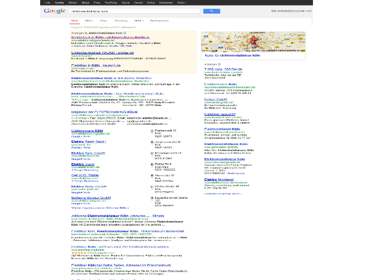
Task: Go to Maps in the black bar
Action: click(85, 3)
